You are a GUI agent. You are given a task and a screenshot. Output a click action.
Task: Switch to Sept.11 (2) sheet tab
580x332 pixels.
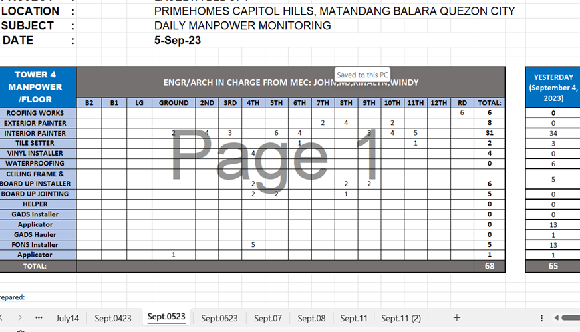[x=401, y=318]
